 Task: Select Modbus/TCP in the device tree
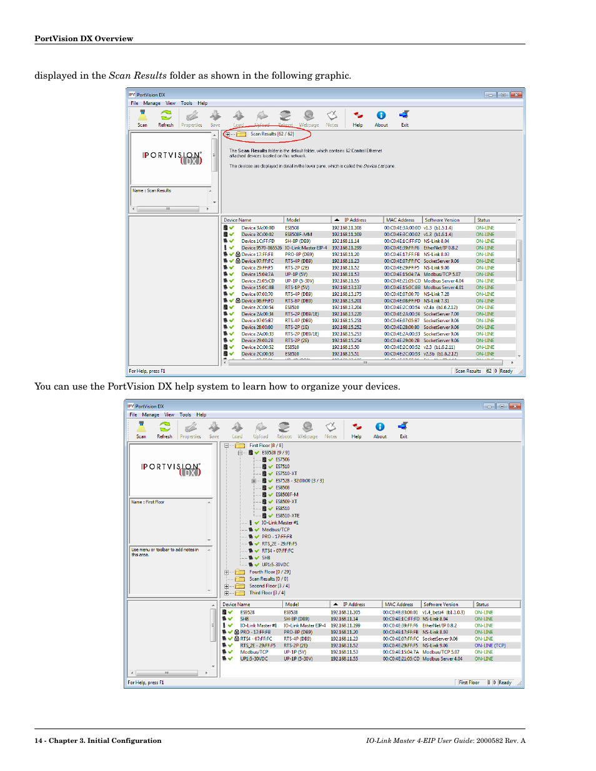[276, 530]
